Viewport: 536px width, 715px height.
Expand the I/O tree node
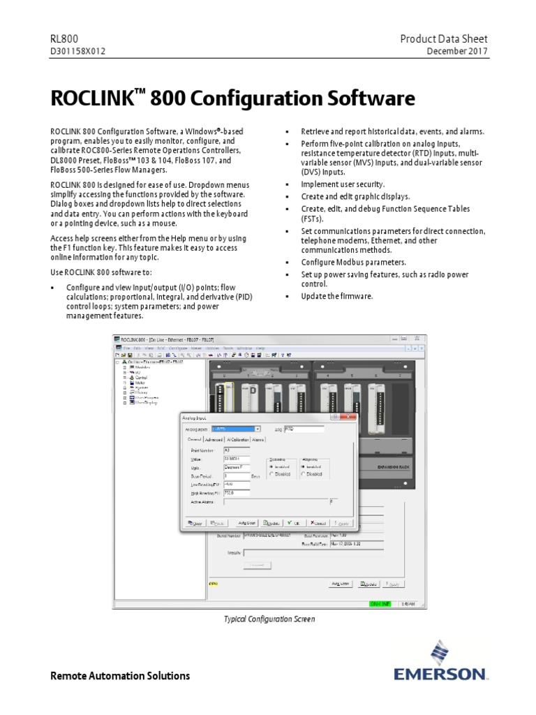[x=125, y=373]
